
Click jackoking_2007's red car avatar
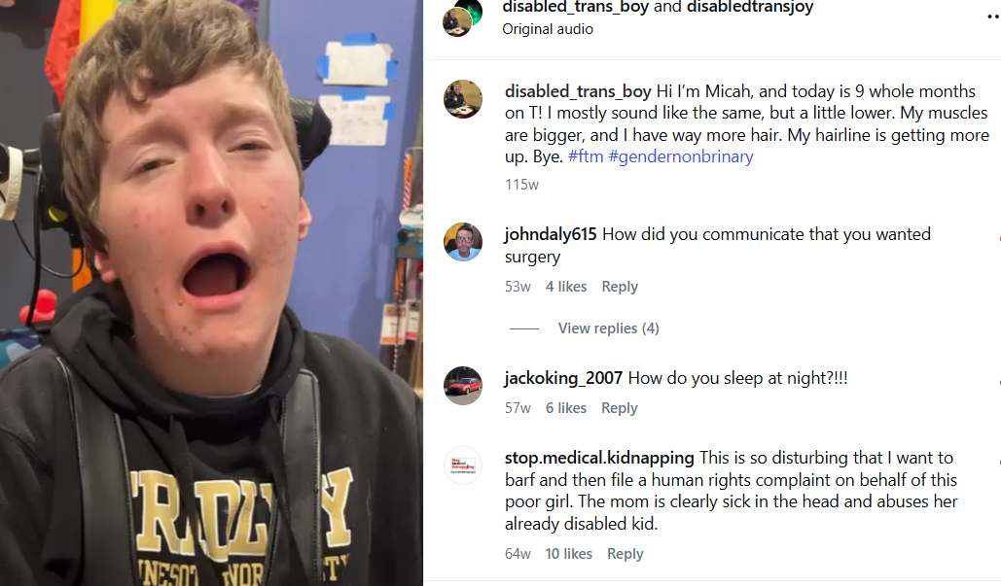(463, 386)
